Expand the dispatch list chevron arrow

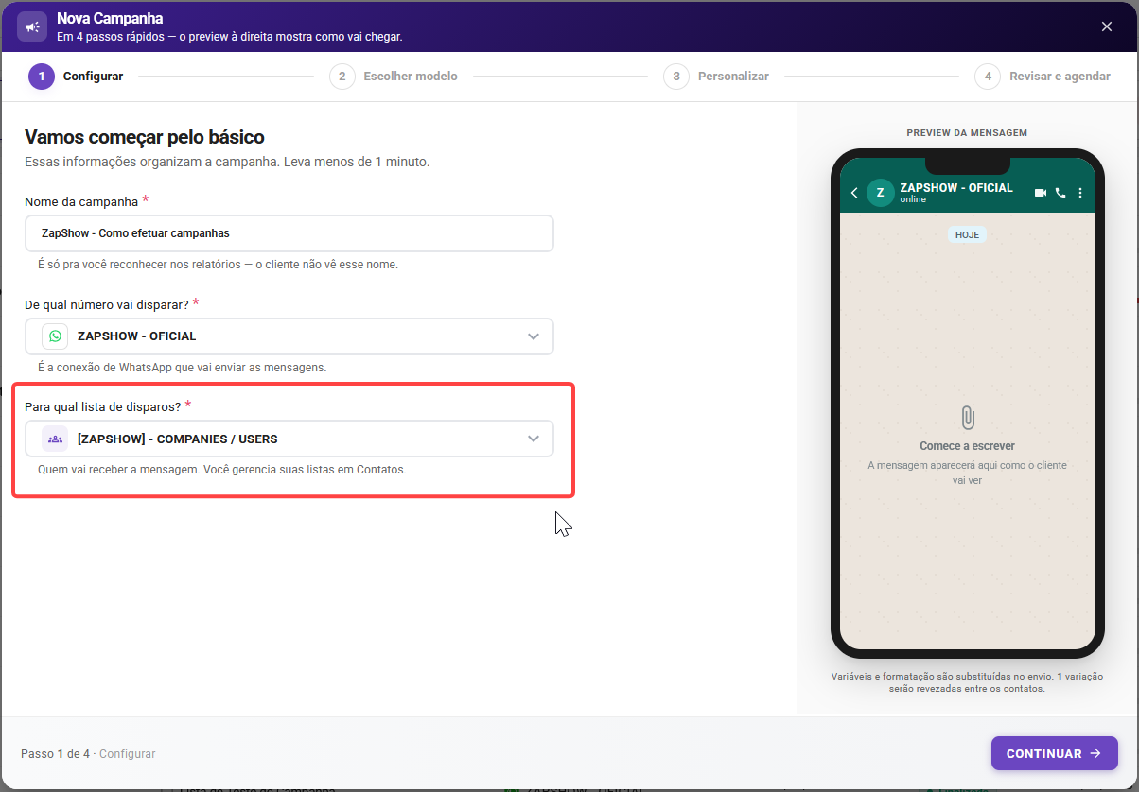[534, 439]
